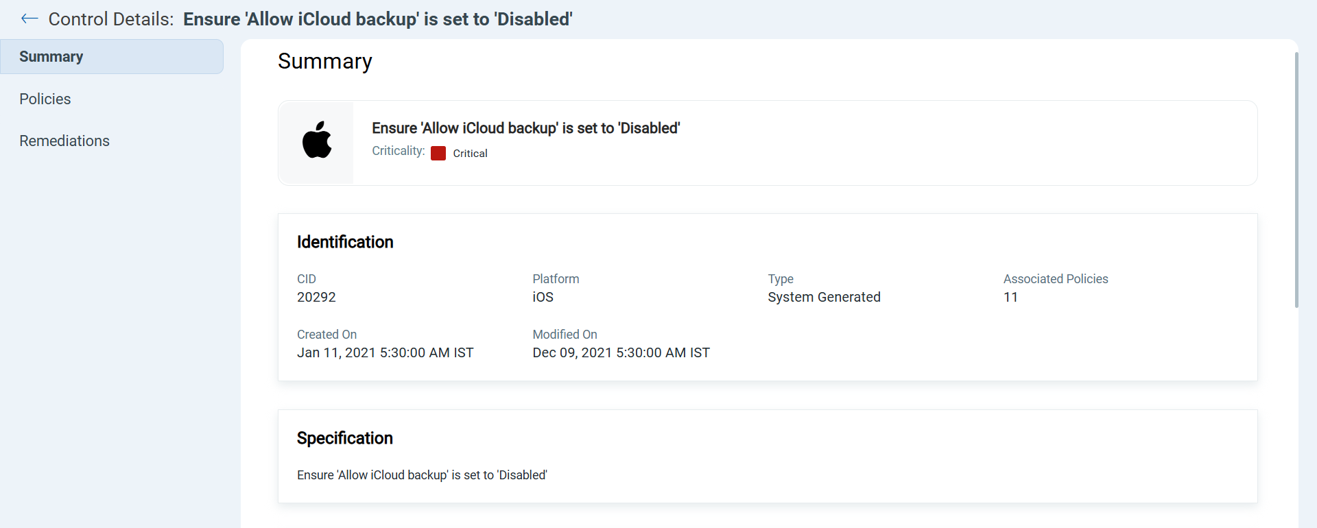Click the Identification section heading
This screenshot has width=1317, height=528.
coord(345,242)
